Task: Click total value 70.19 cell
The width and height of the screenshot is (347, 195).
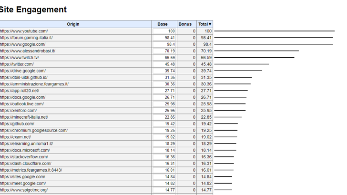Action: coord(204,51)
